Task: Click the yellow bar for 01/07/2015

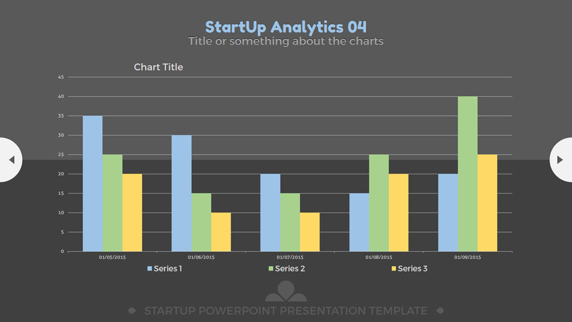Action: click(310, 232)
